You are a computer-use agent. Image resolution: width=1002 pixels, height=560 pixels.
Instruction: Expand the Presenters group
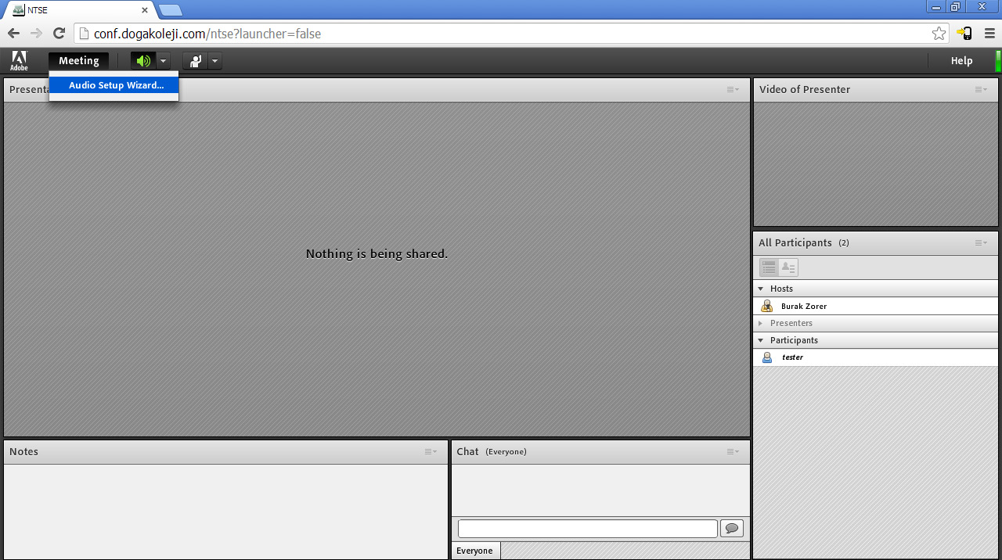(x=761, y=323)
